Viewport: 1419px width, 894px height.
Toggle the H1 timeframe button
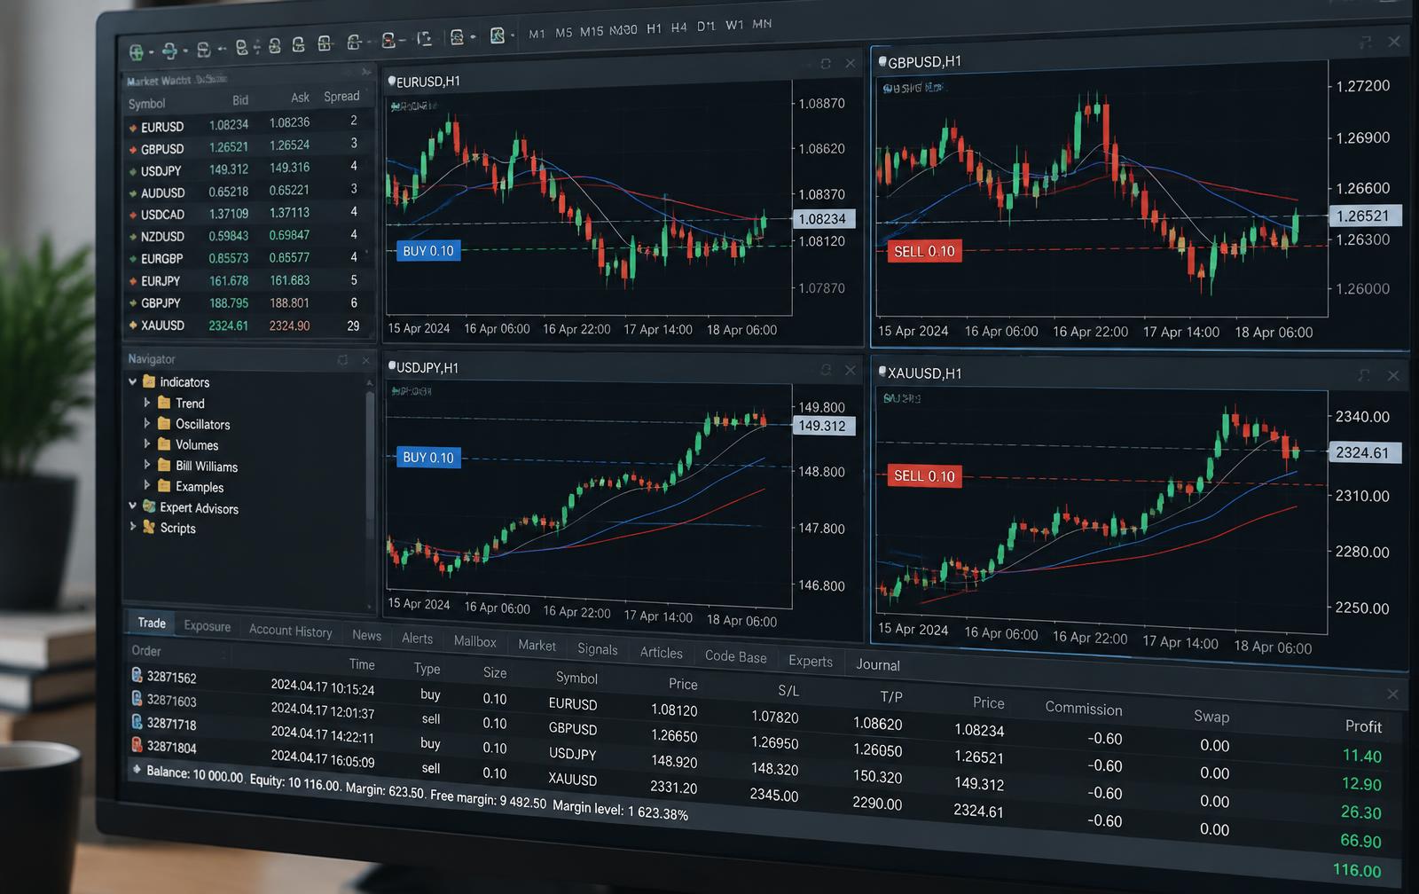655,28
